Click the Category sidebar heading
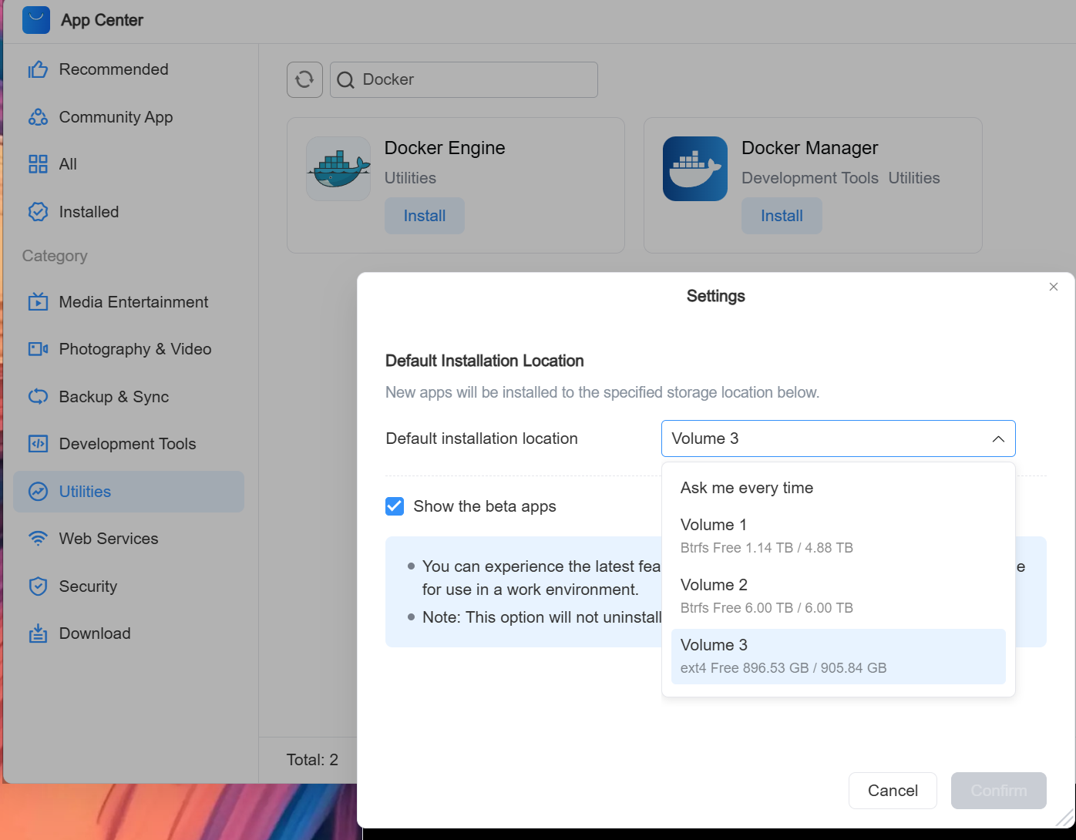Viewport: 1076px width, 840px height. pyautogui.click(x=55, y=256)
